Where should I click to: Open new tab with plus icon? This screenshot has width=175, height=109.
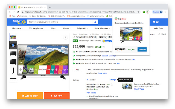(x=50, y=7)
